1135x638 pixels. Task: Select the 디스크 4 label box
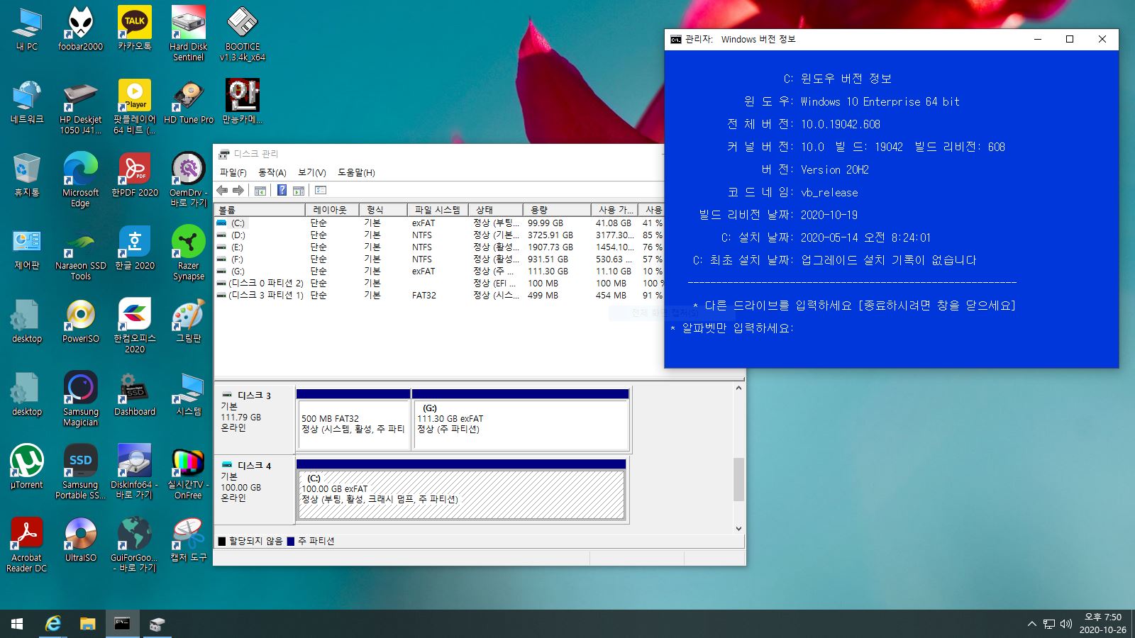255,489
